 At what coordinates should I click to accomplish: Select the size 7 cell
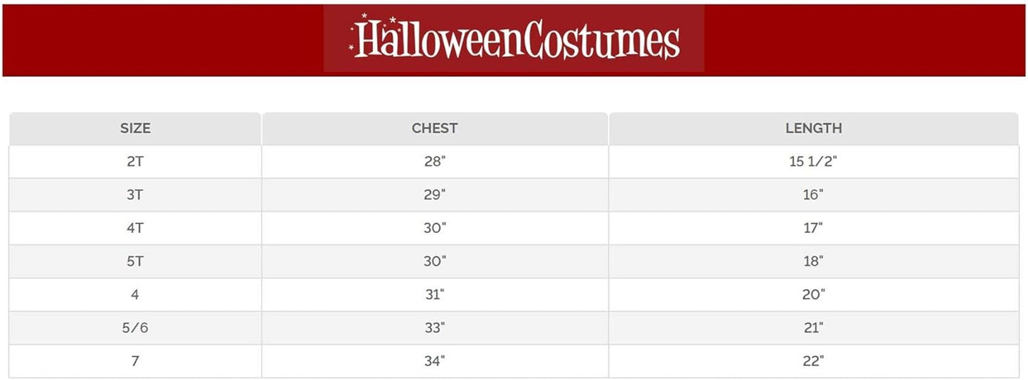[x=135, y=362]
